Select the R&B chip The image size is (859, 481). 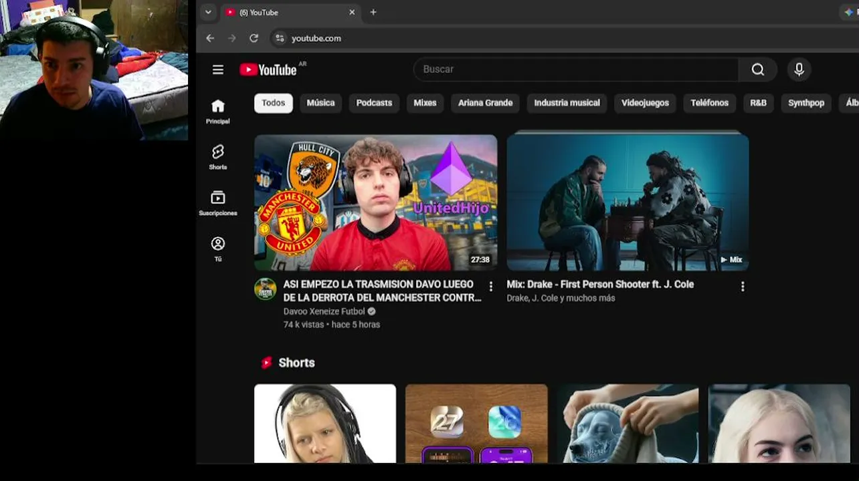click(758, 103)
